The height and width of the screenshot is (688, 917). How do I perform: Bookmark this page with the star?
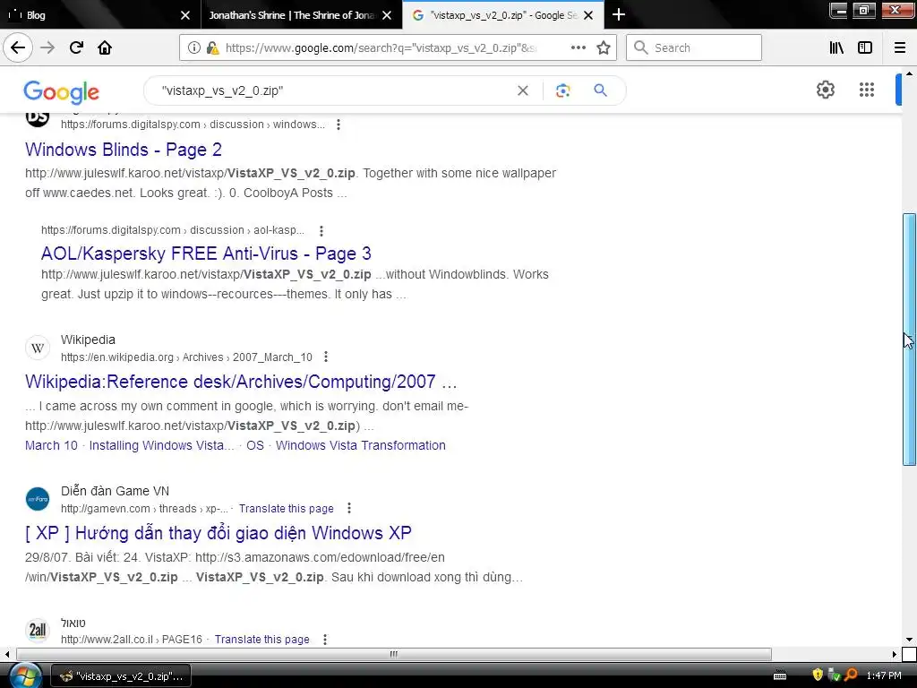pos(604,47)
